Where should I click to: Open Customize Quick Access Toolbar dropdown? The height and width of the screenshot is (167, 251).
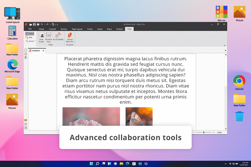pyautogui.click(x=57, y=25)
